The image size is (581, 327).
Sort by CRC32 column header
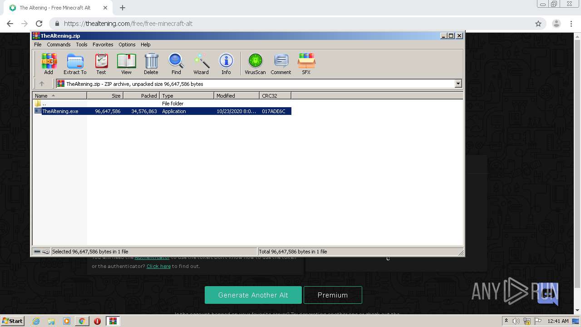pyautogui.click(x=276, y=95)
